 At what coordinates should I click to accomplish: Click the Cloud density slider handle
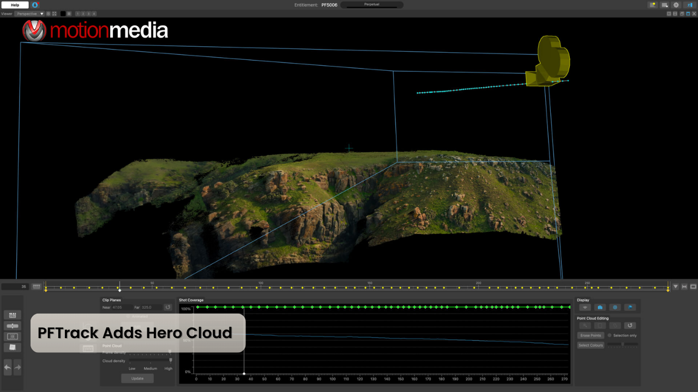click(171, 360)
